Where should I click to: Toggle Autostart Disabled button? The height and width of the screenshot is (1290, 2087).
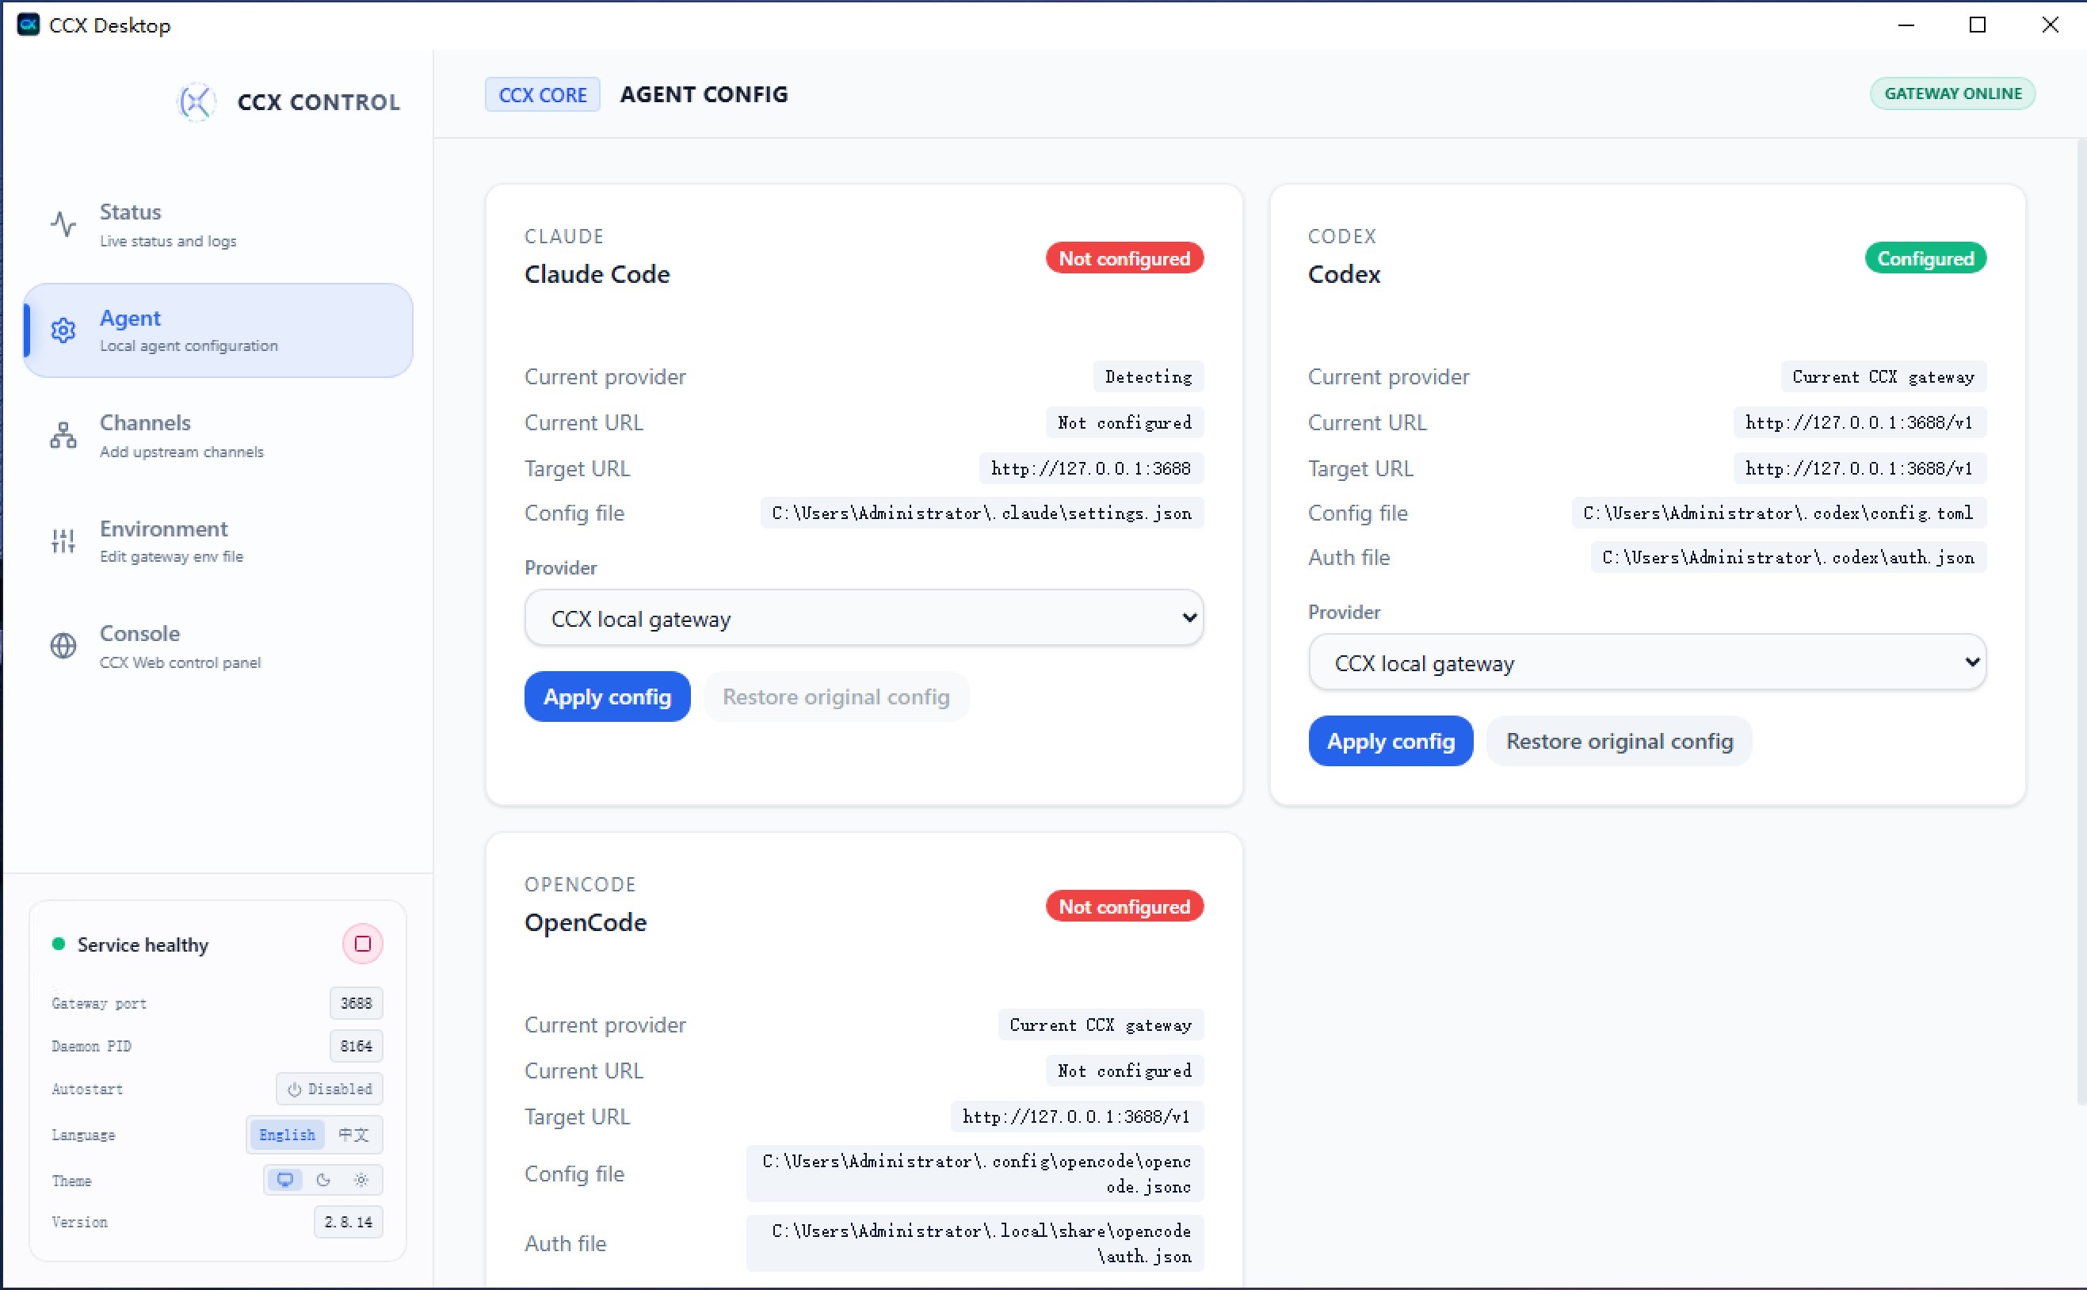pyautogui.click(x=329, y=1089)
